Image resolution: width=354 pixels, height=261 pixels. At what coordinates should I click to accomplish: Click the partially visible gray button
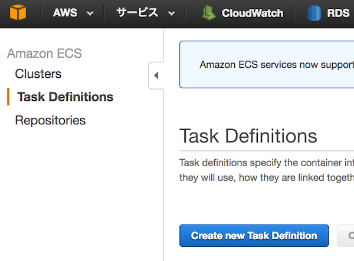pos(345,236)
